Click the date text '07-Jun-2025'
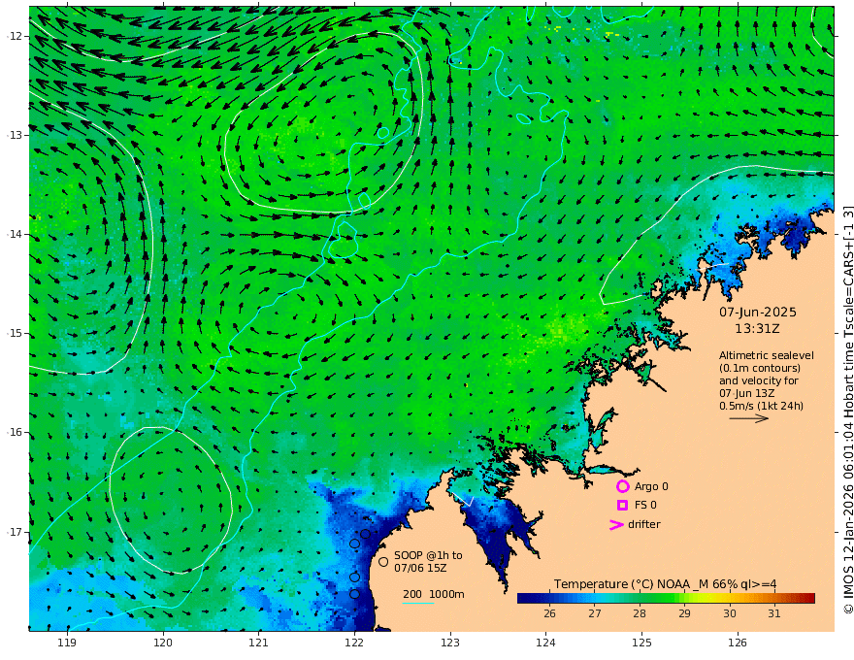Screen dimensions: 854x660 [x=758, y=312]
